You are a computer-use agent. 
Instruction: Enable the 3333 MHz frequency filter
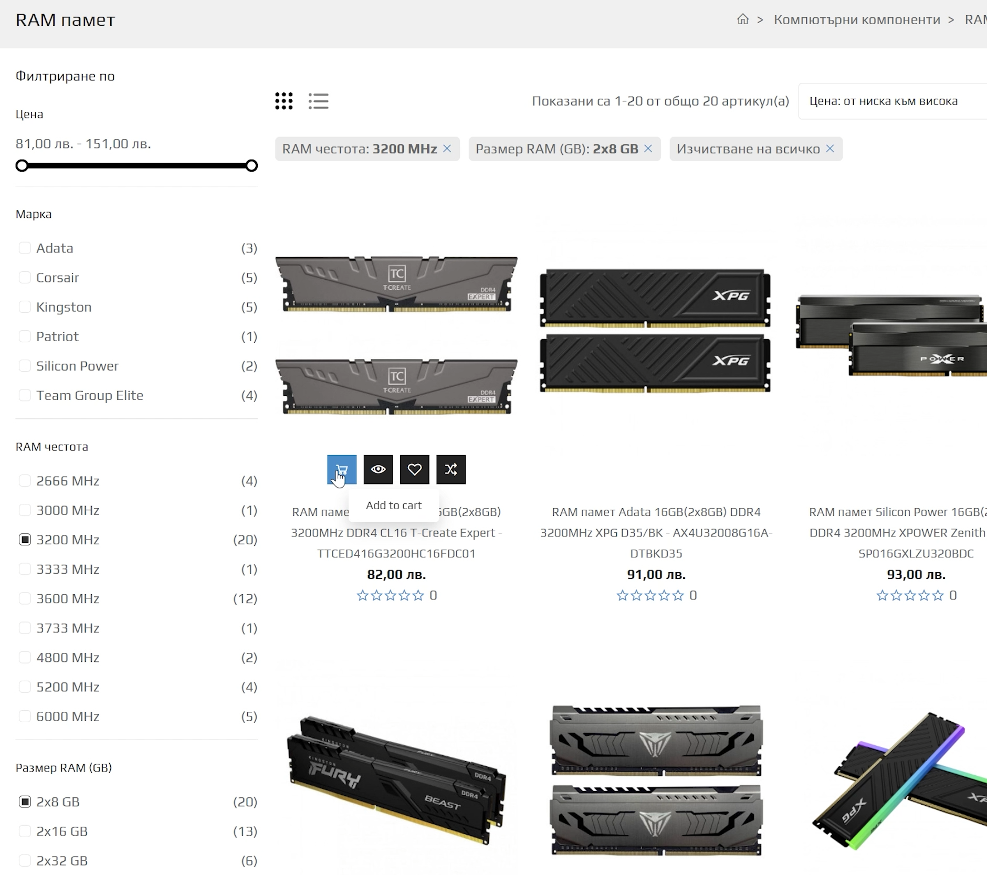(x=25, y=568)
